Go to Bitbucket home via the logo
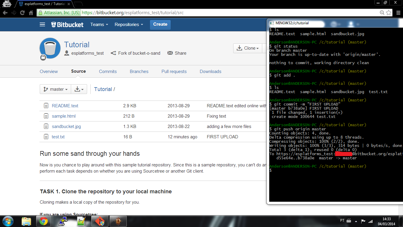Image resolution: width=403 pixels, height=227 pixels. click(68, 25)
